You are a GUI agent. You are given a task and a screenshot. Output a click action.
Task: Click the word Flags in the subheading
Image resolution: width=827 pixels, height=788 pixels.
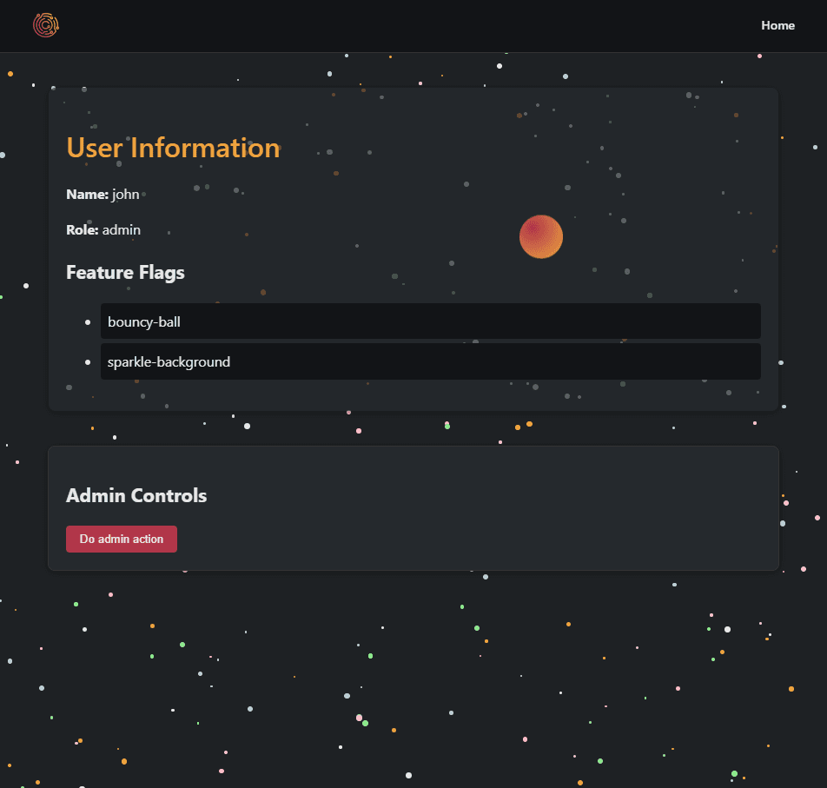pos(162,272)
